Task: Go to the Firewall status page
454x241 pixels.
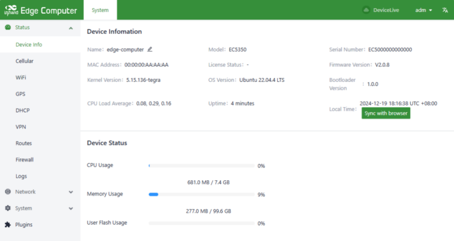Action: click(24, 160)
